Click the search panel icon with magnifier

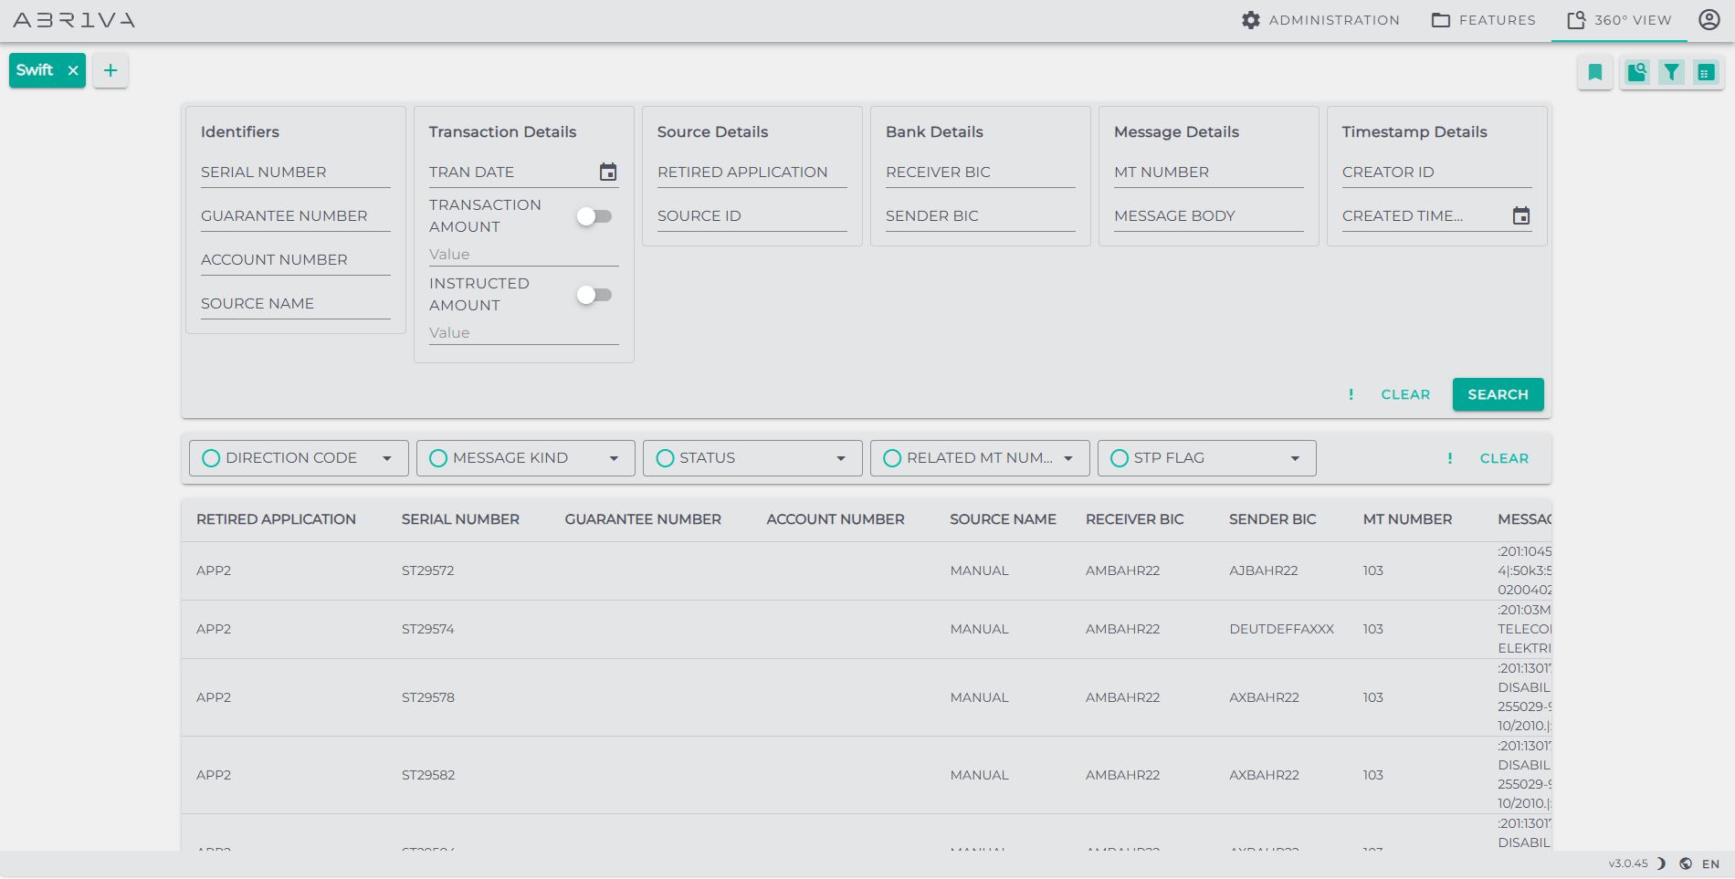(x=1636, y=72)
